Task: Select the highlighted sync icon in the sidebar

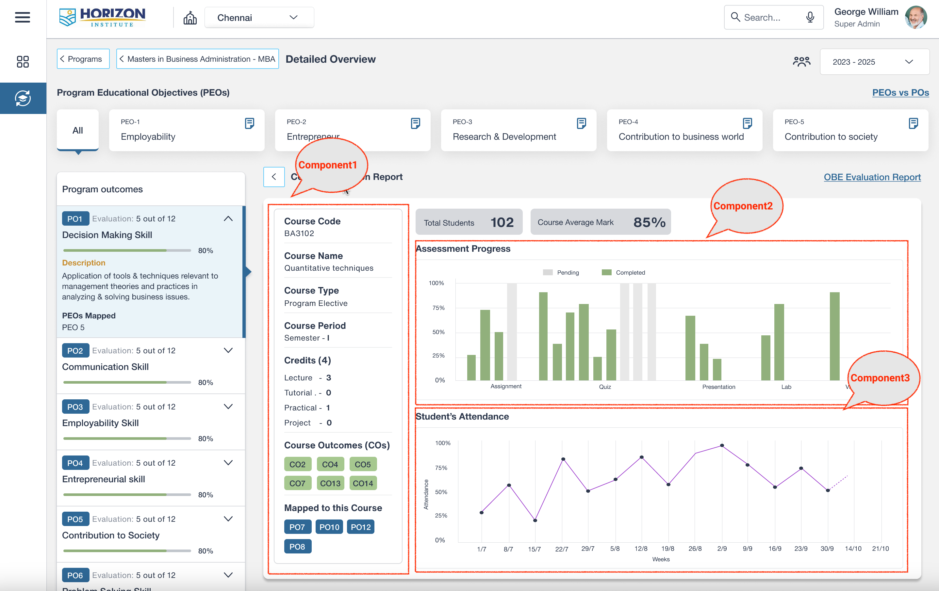Action: coord(23,98)
